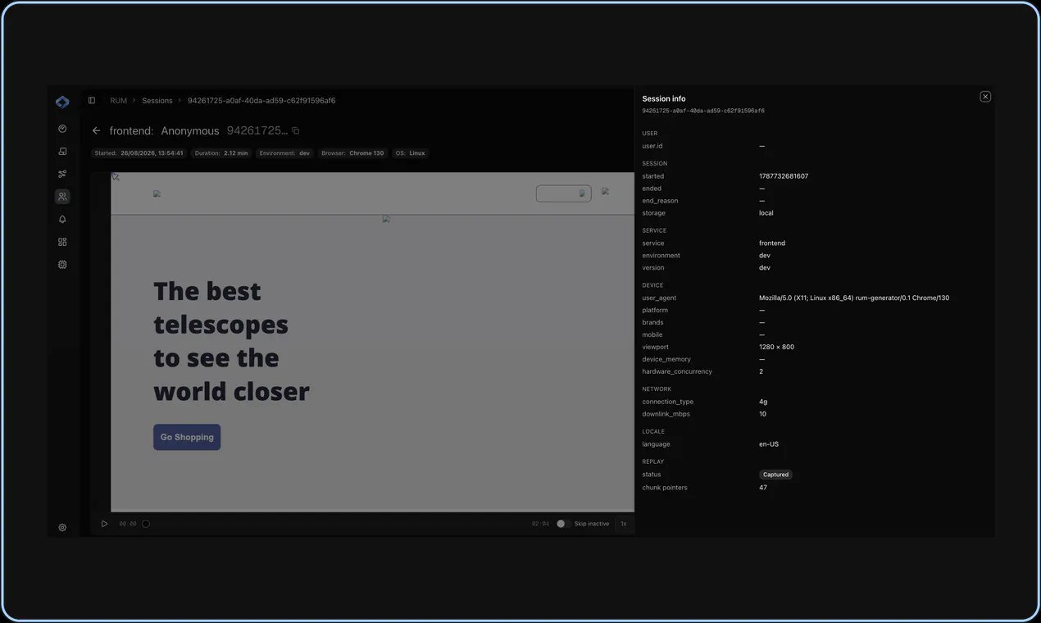The image size is (1041, 623).
Task: Click the session ID under Session info title
Action: pyautogui.click(x=703, y=111)
